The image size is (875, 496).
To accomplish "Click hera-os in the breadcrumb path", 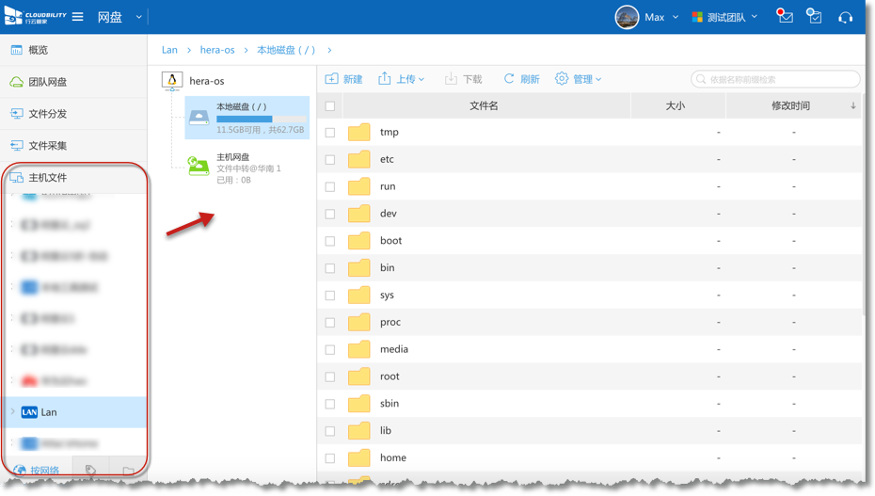I will click(x=217, y=50).
